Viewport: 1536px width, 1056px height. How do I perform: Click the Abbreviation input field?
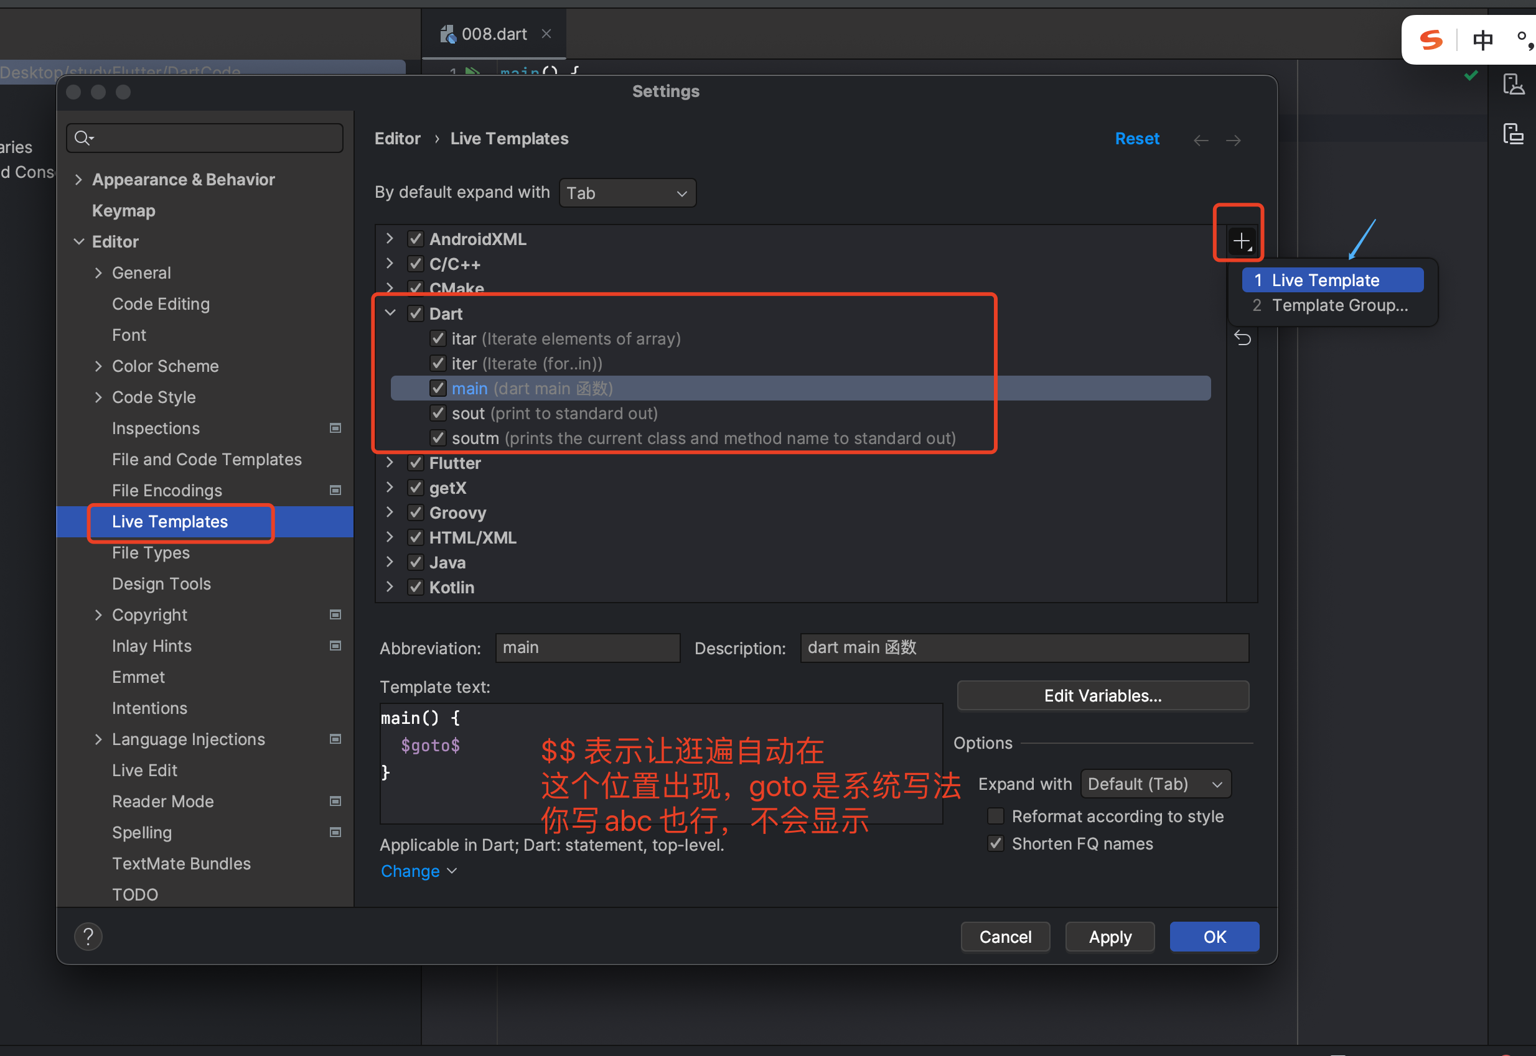(x=588, y=648)
